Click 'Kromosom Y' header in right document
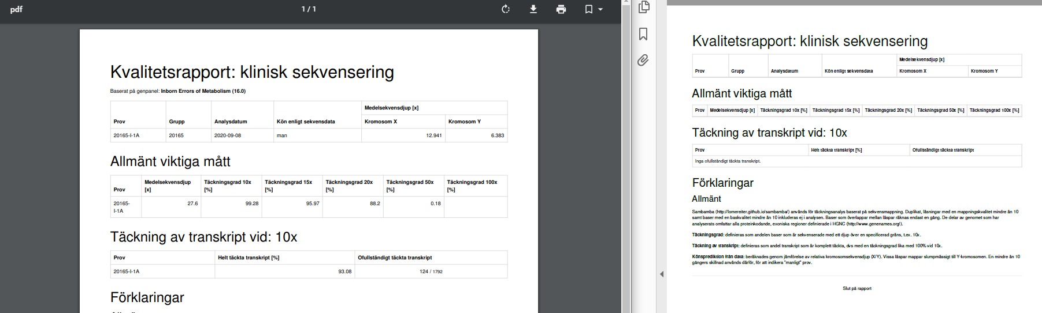The height and width of the screenshot is (313, 1042). pos(984,71)
